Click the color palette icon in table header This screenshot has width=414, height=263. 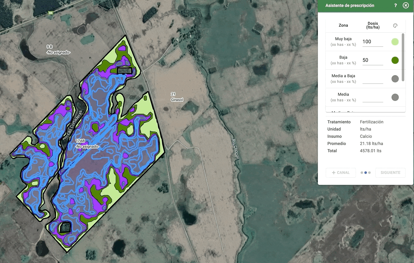tap(395, 26)
